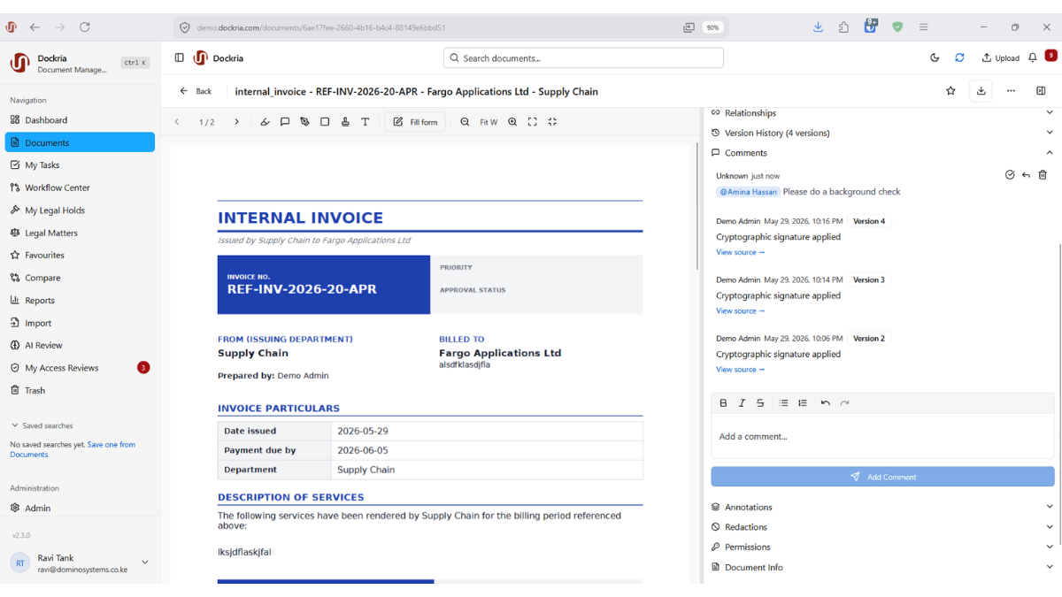Toggle numbered list in comment editor
Viewport: 1062px width, 597px height.
pos(803,403)
